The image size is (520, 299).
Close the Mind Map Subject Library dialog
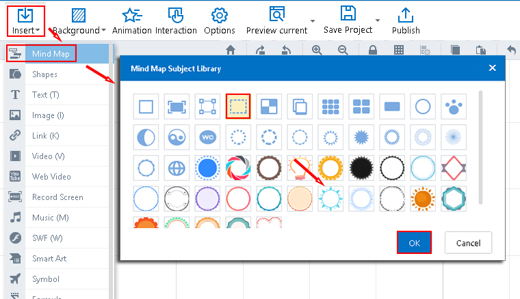(x=492, y=68)
